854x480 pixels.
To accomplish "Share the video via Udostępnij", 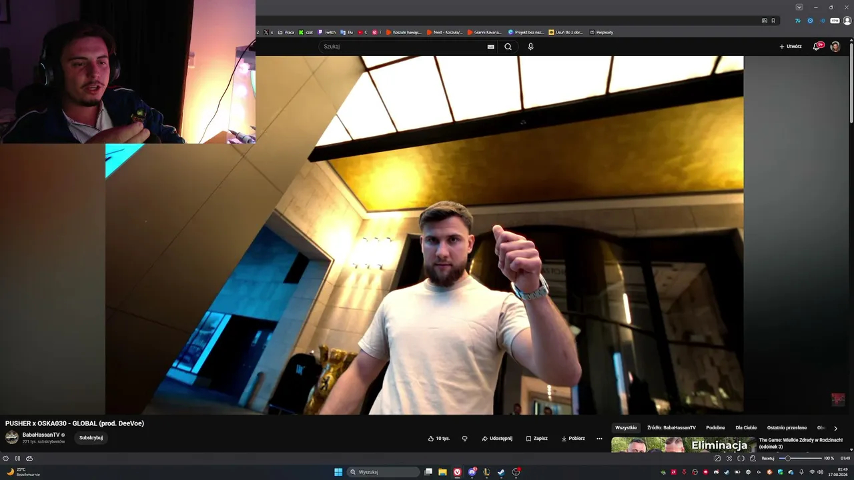I will [497, 439].
